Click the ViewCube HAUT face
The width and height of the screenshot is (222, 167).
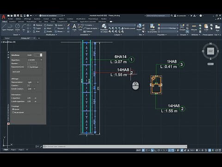(210, 51)
